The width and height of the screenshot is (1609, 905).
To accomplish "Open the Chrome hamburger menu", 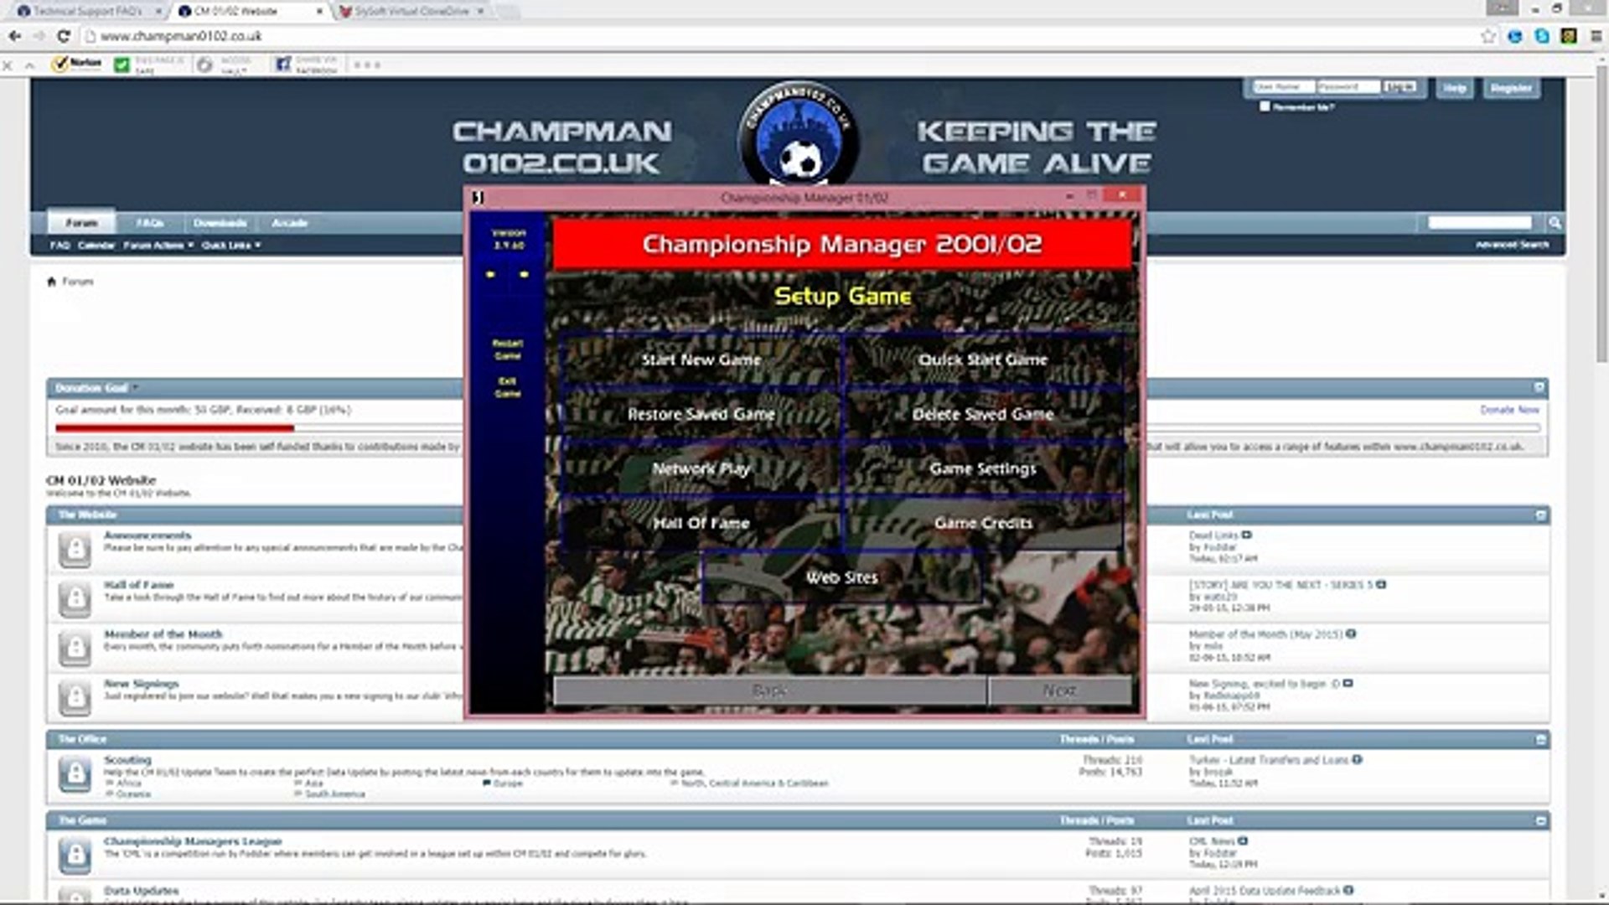I will click(x=1596, y=36).
